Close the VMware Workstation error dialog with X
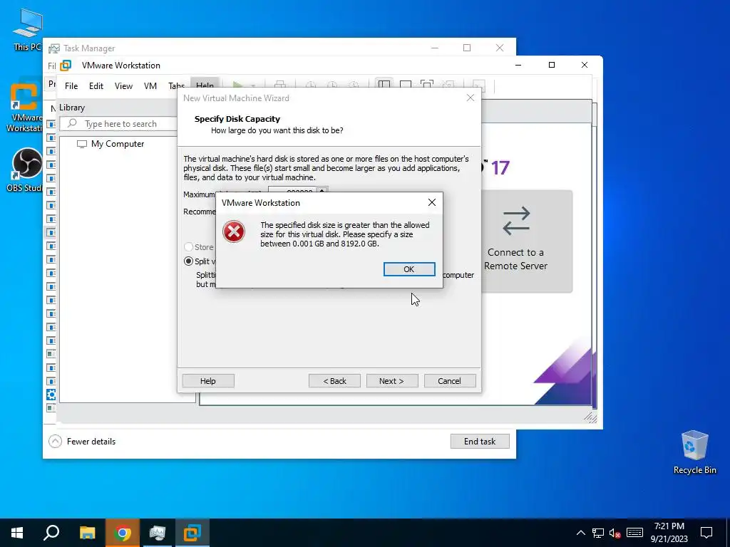The width and height of the screenshot is (730, 547). [431, 202]
